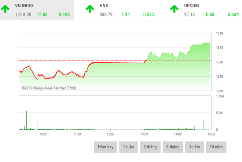242x162 pixels.
Task: Switch to the HNX index tab label
Action: point(104,6)
